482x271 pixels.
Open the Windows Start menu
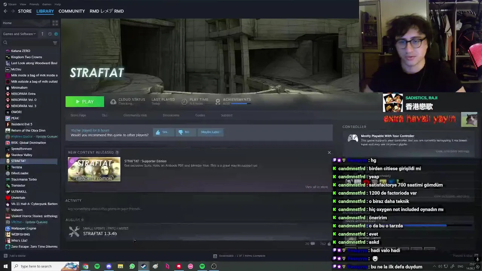coord(5,266)
